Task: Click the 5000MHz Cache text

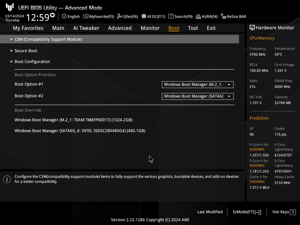Action: [x=257, y=182]
